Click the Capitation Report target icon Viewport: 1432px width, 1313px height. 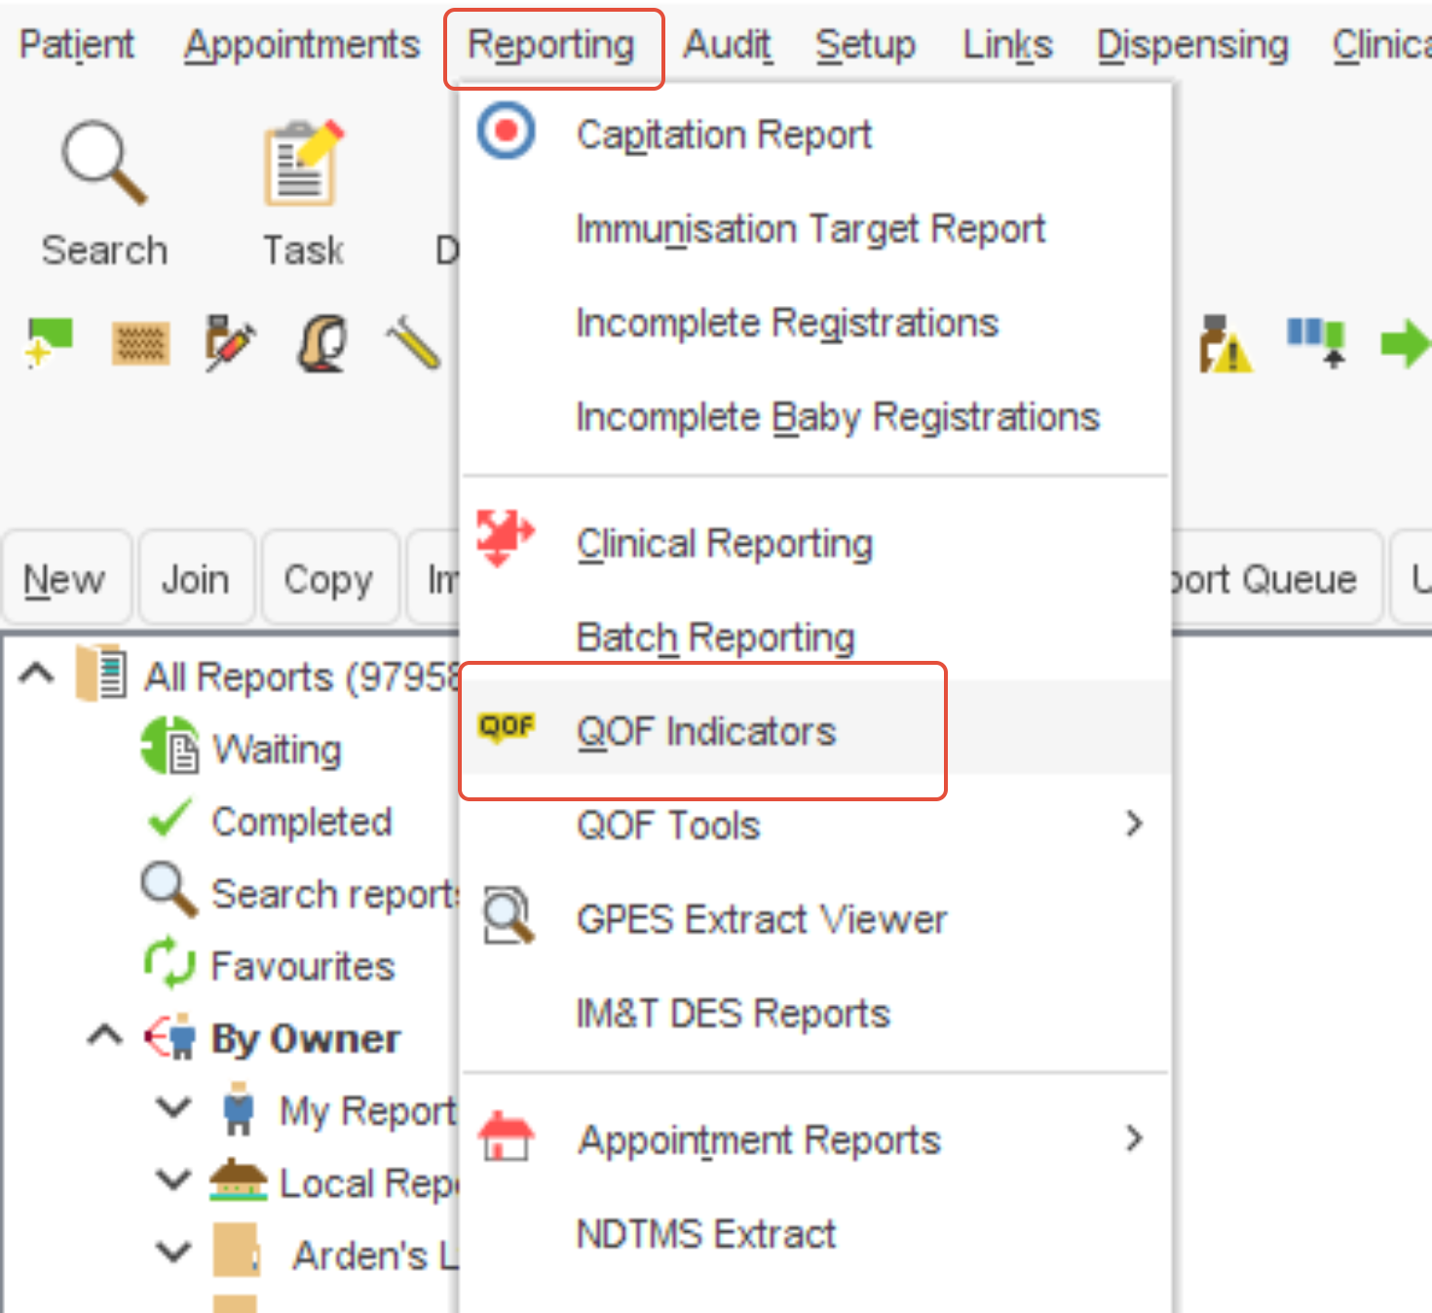tap(507, 131)
